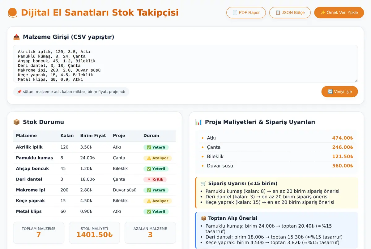Screen dimensions: 371x249
Task: Click the box icon in Toptan Alış Önerisi
Action: pos(204,218)
